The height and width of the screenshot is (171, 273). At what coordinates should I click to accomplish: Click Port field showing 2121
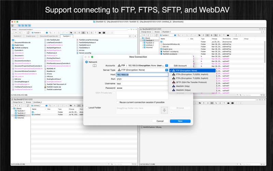click(142, 79)
